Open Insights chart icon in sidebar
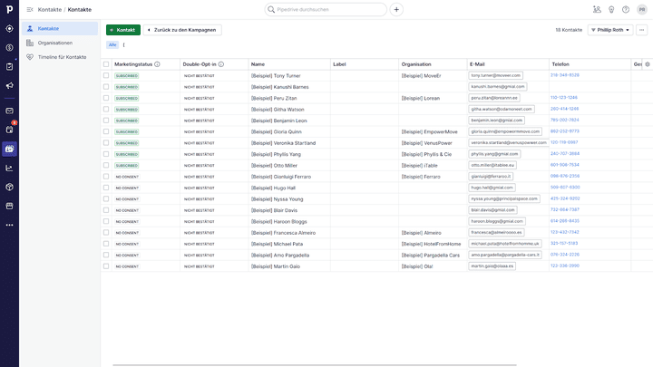 (x=9, y=169)
